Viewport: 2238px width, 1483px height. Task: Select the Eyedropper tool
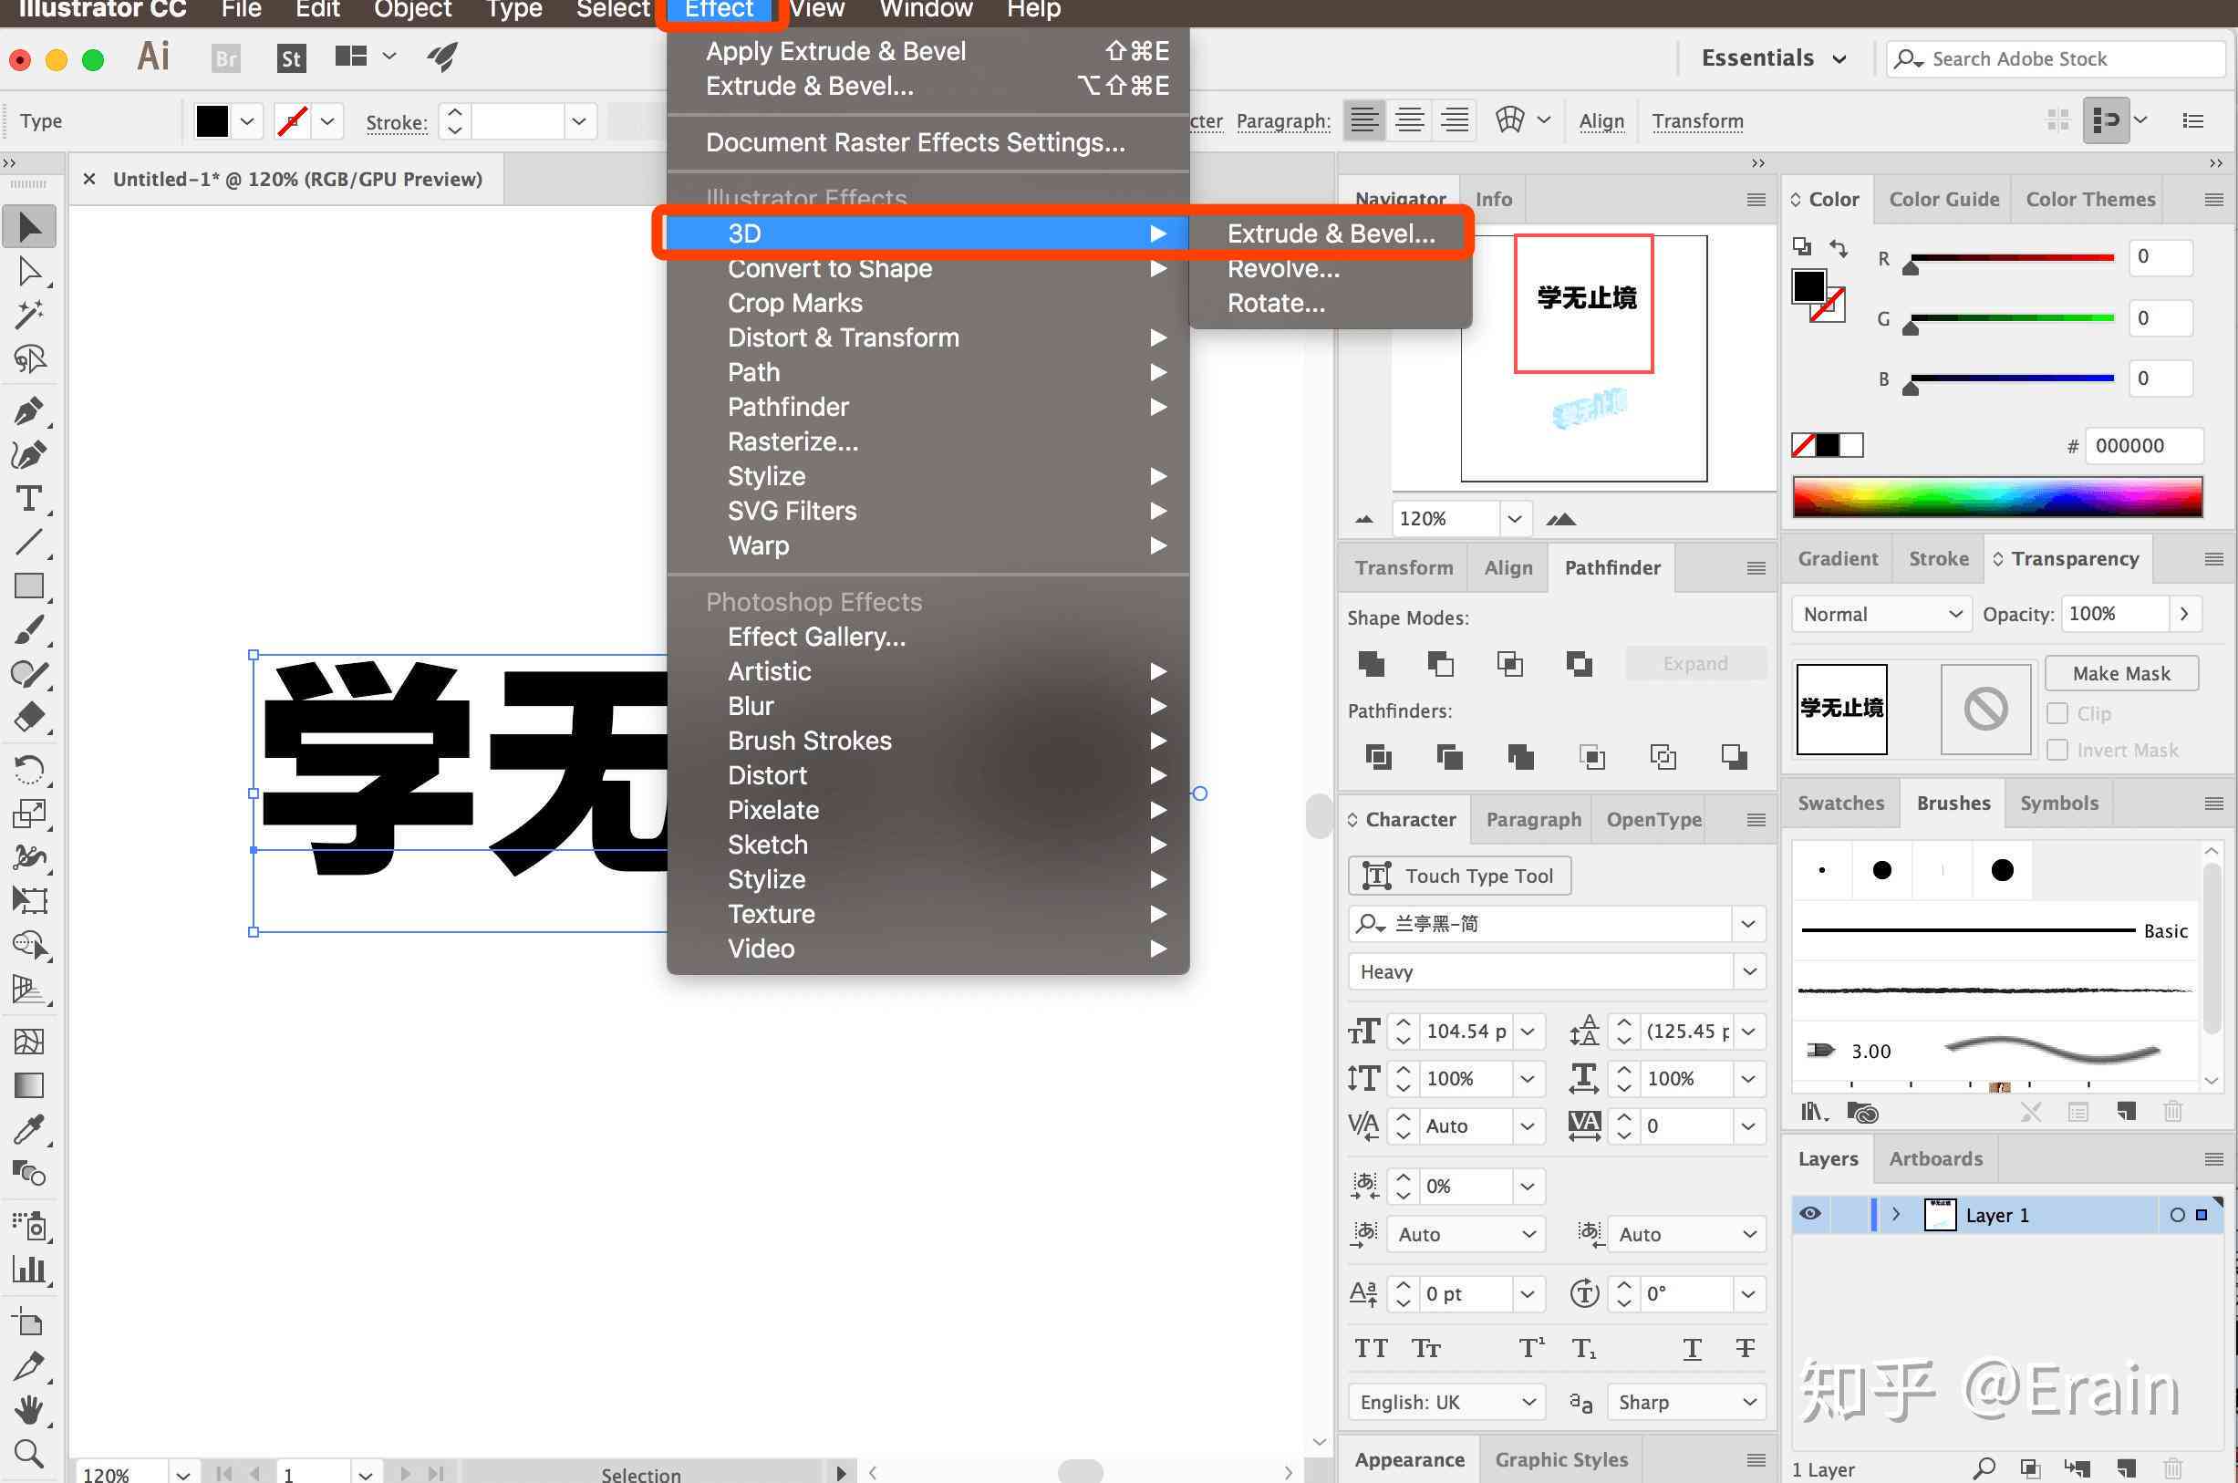[29, 1129]
